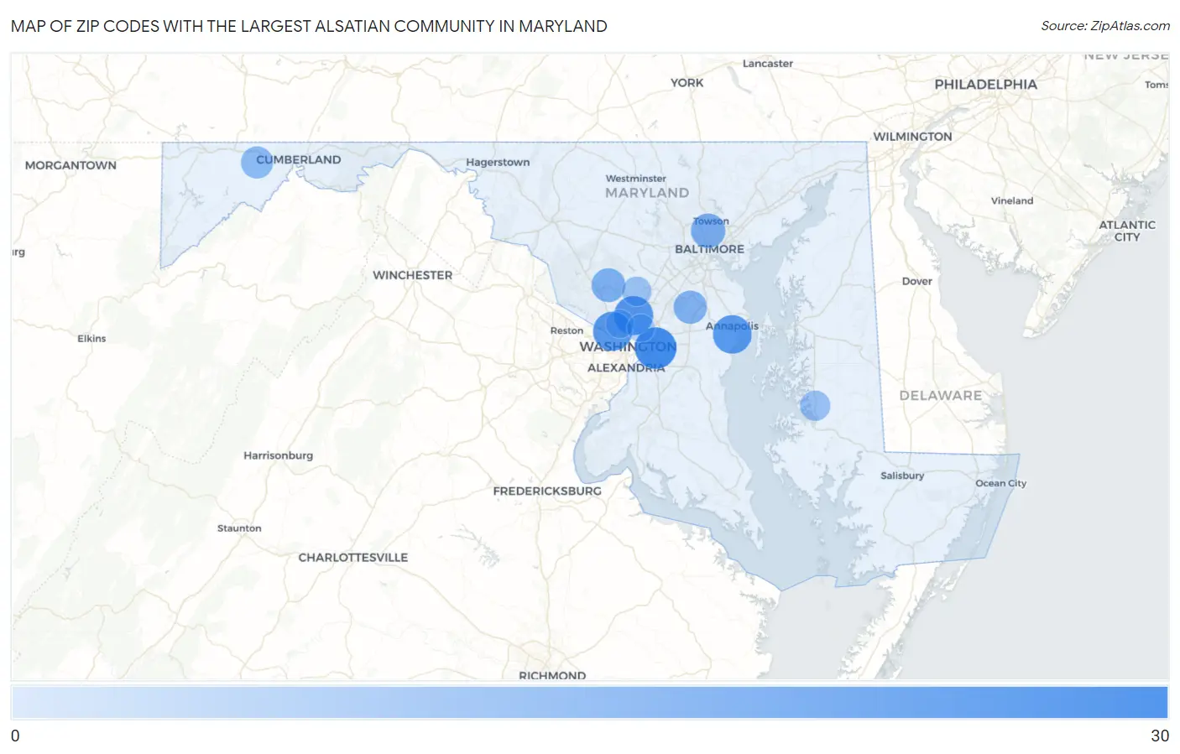
Task: Click the Dover city label
Action: pos(916,281)
